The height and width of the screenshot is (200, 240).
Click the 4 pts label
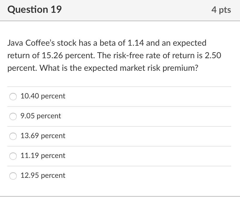[221, 10]
